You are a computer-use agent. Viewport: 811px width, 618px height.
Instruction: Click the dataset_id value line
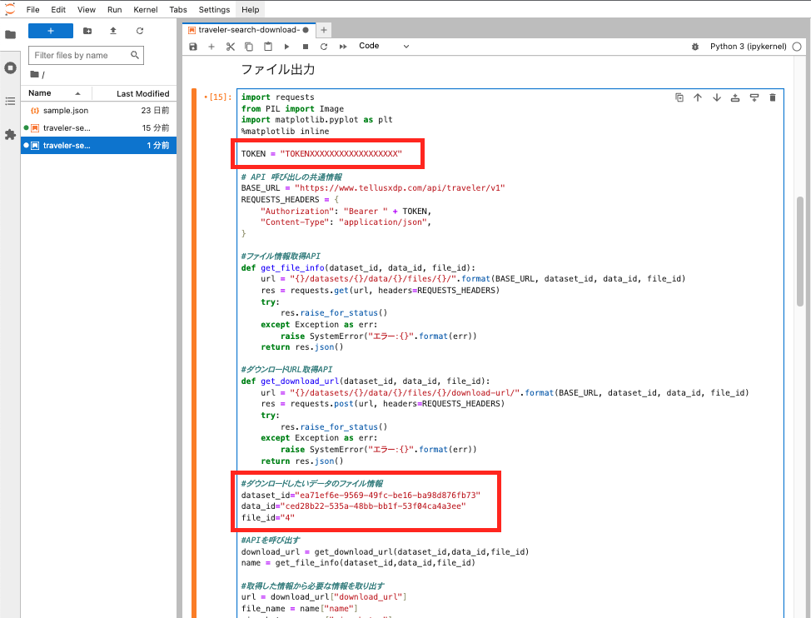click(361, 495)
